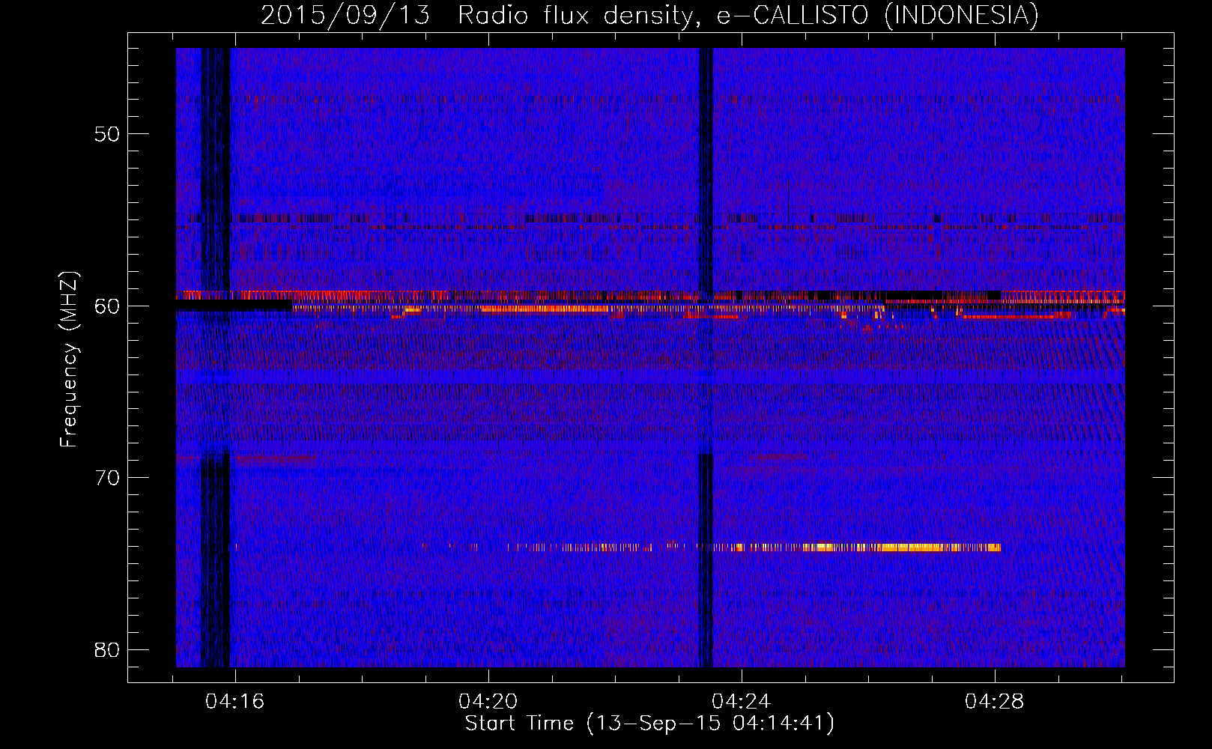This screenshot has width=1212, height=749.
Task: Click the 04:24 time tick label
Action: (x=741, y=702)
